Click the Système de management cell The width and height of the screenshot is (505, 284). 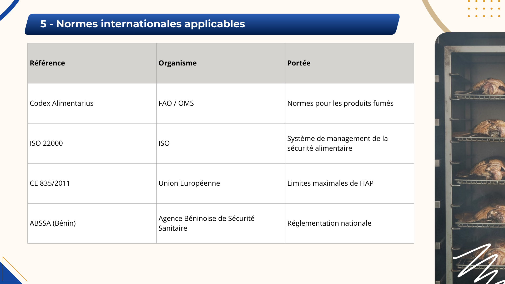[350, 143]
